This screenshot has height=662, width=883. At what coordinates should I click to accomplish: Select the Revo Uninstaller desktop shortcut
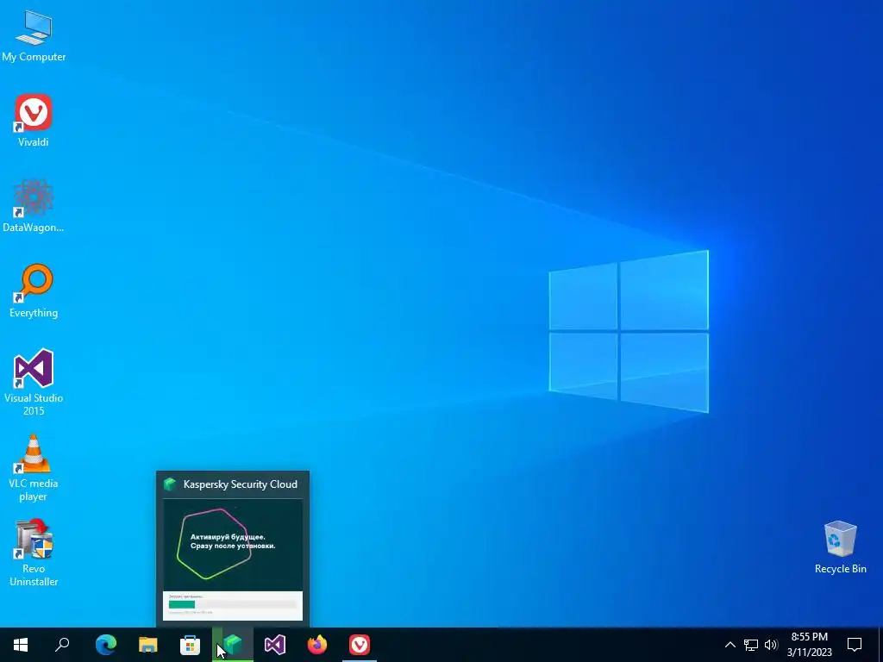pos(34,553)
